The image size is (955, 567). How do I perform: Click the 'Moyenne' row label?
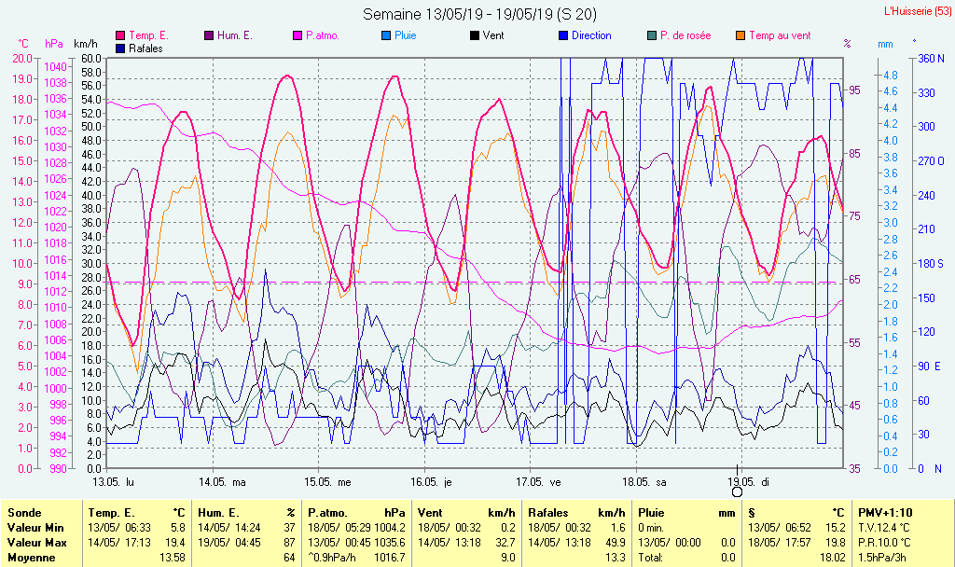tap(31, 558)
